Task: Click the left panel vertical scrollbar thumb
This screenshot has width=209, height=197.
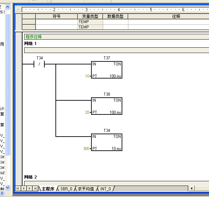Action: point(8,84)
